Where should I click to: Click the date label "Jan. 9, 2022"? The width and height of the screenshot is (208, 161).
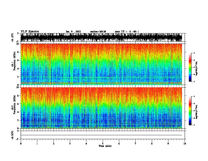click(73, 32)
